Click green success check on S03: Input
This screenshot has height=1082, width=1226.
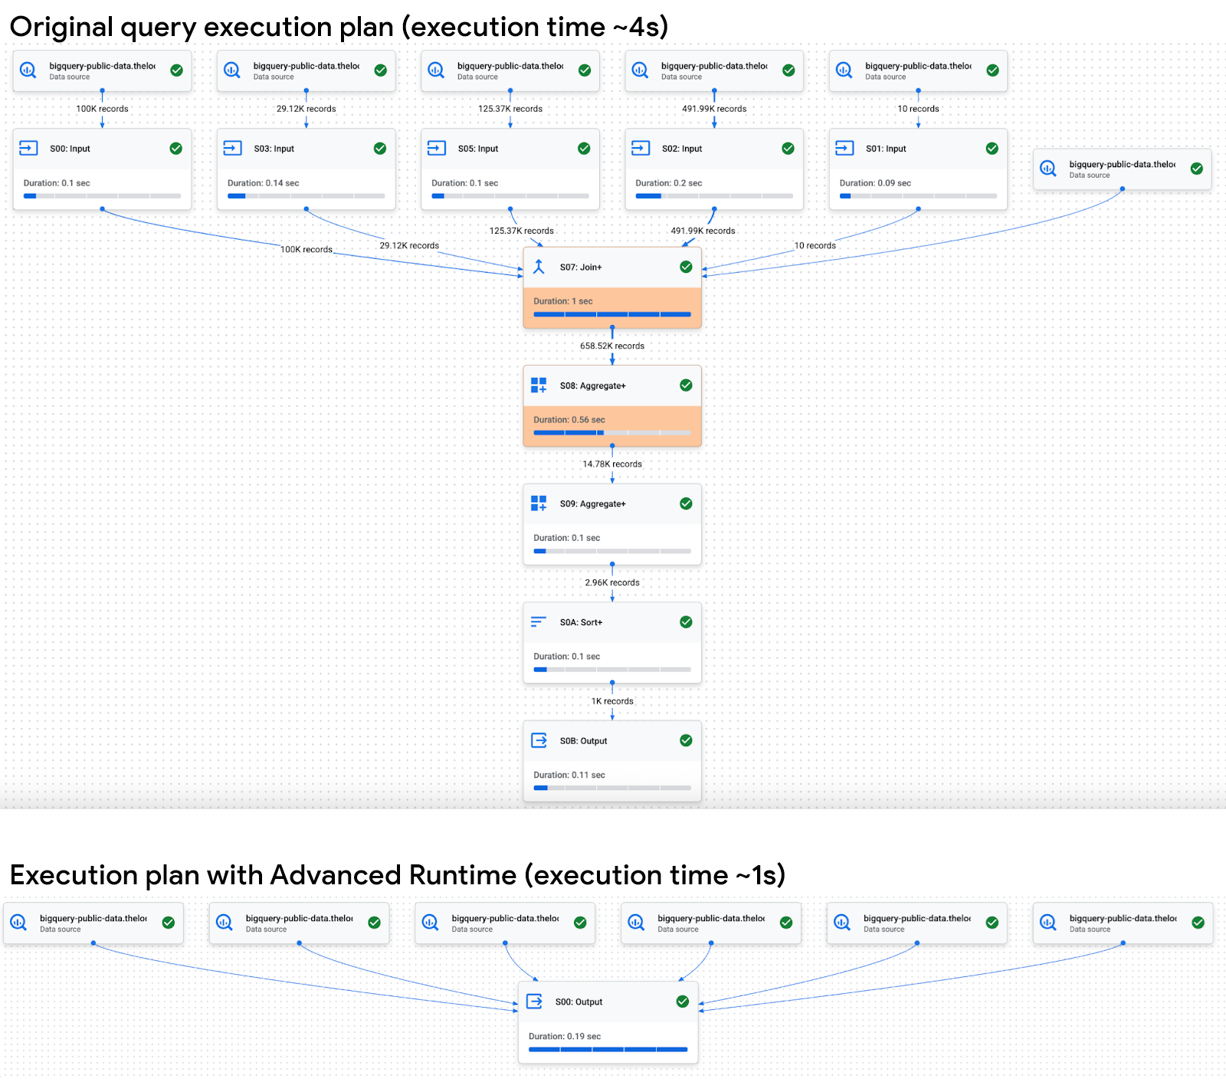click(x=380, y=149)
